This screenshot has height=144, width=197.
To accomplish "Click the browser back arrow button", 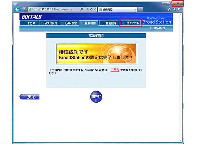I will pyautogui.click(x=17, y=9).
